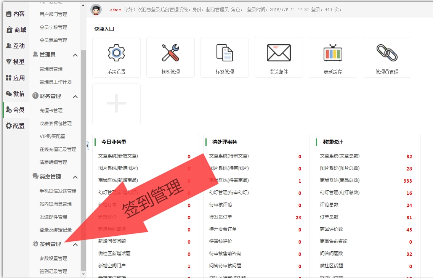Open the 标签管理 documents shortcut
The image size is (433, 278).
click(x=225, y=58)
